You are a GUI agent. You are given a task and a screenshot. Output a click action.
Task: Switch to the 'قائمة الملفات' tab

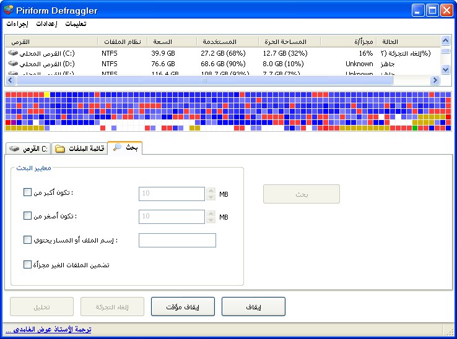click(79, 148)
